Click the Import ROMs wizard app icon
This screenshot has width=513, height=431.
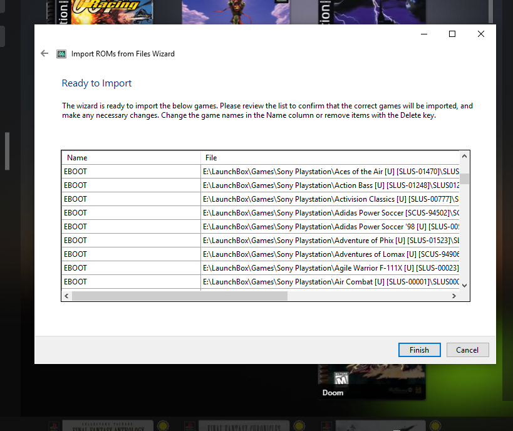[x=61, y=54]
